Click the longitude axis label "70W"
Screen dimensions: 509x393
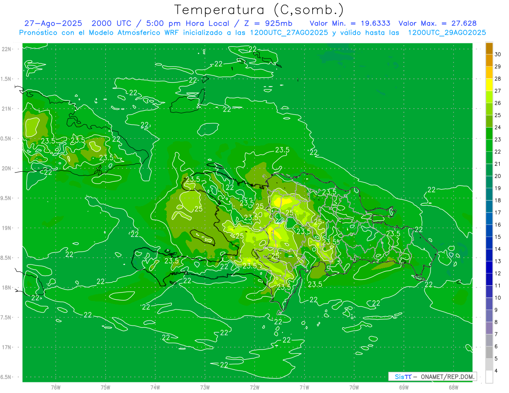click(x=354, y=387)
